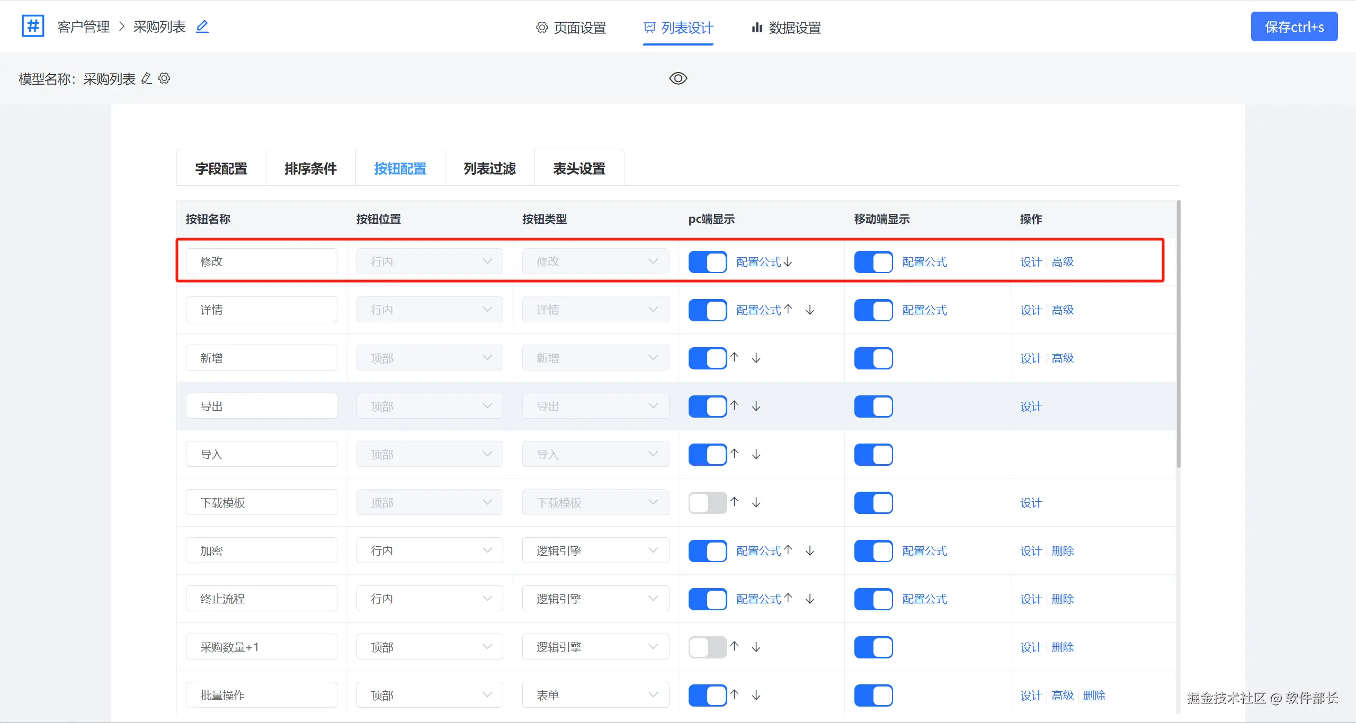Click 删除 link for 加密 row
The height and width of the screenshot is (723, 1356).
1063,551
